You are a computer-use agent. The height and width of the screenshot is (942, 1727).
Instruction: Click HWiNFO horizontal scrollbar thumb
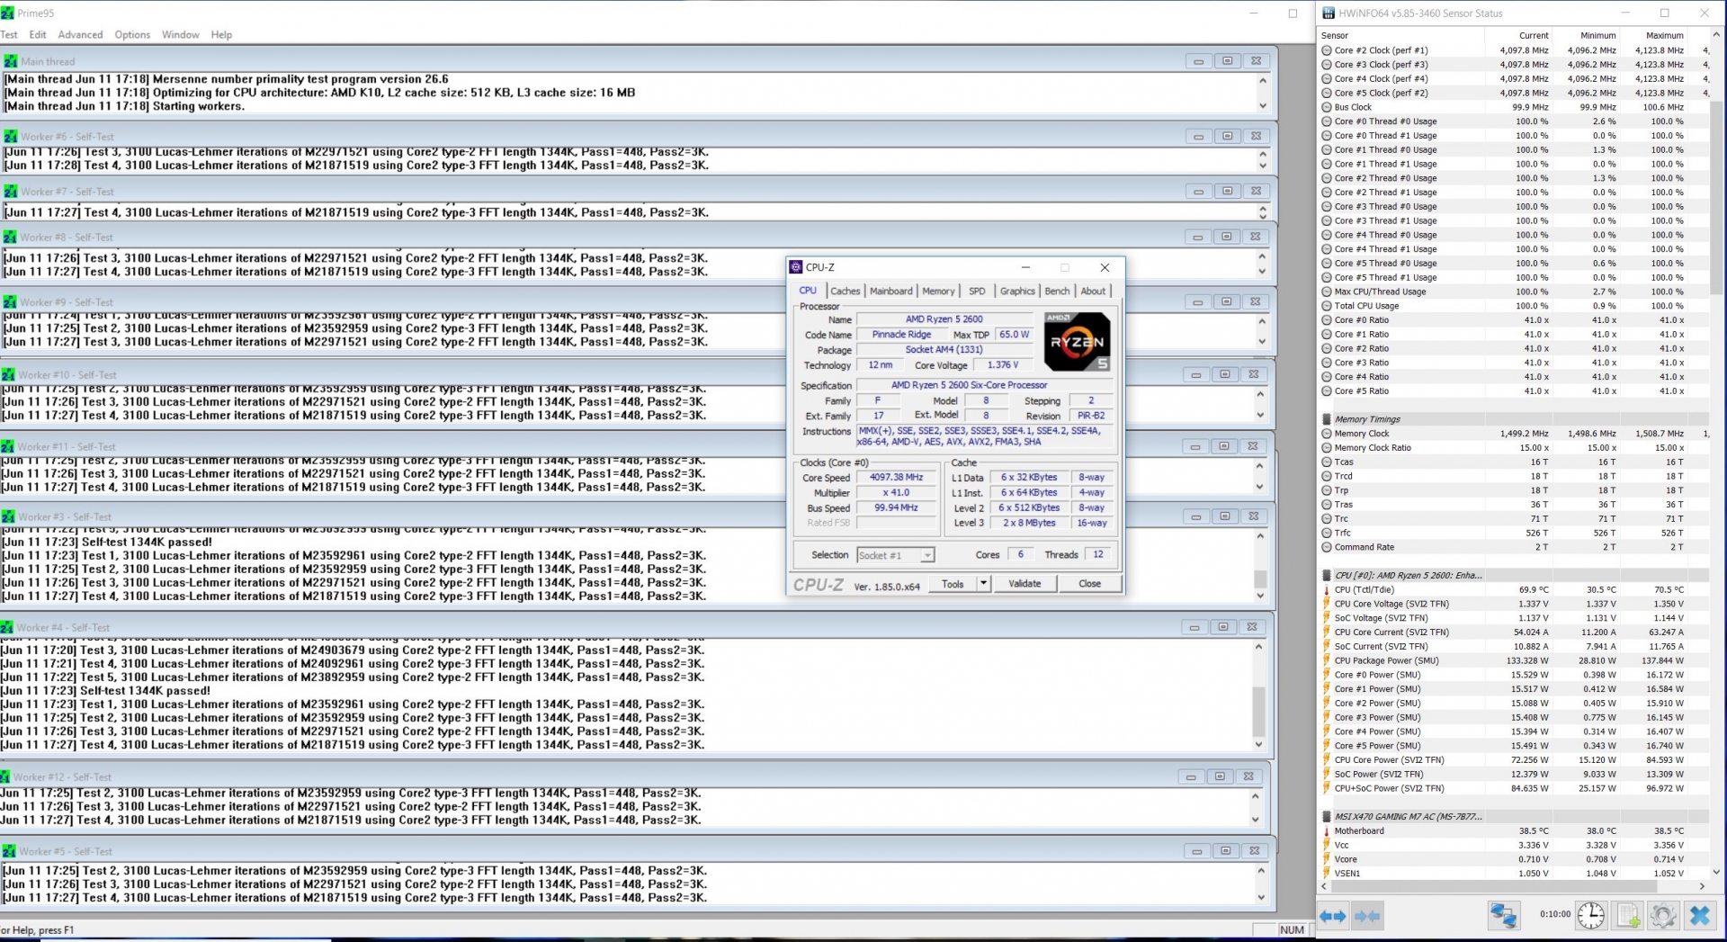click(x=1493, y=887)
